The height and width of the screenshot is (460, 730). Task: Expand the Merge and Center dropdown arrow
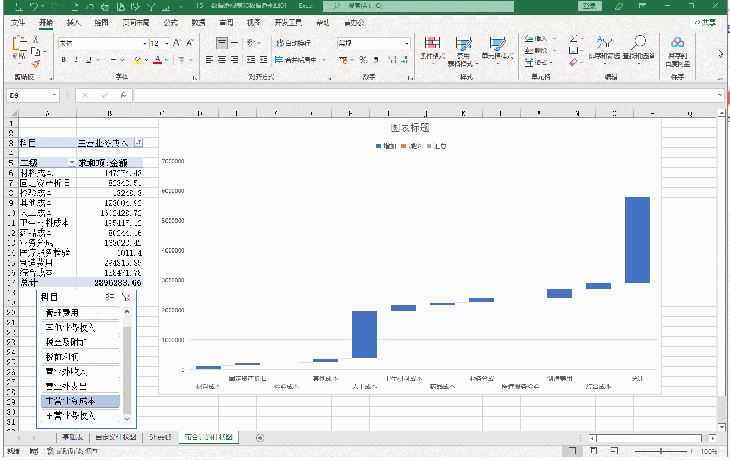324,60
